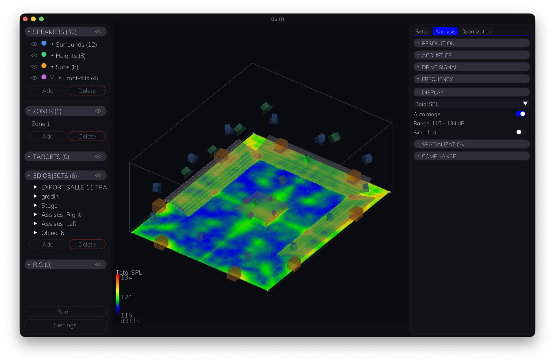
Task: Enable the Simplified display switch
Action: pos(521,132)
